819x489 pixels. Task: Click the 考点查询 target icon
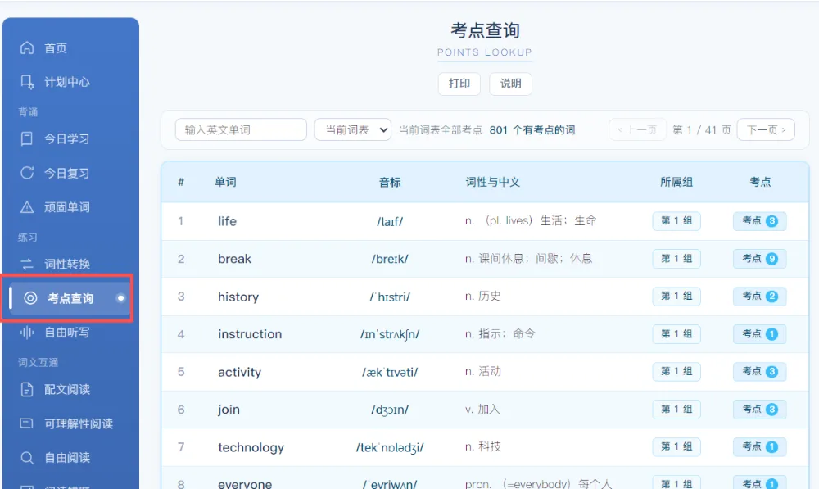pos(30,298)
